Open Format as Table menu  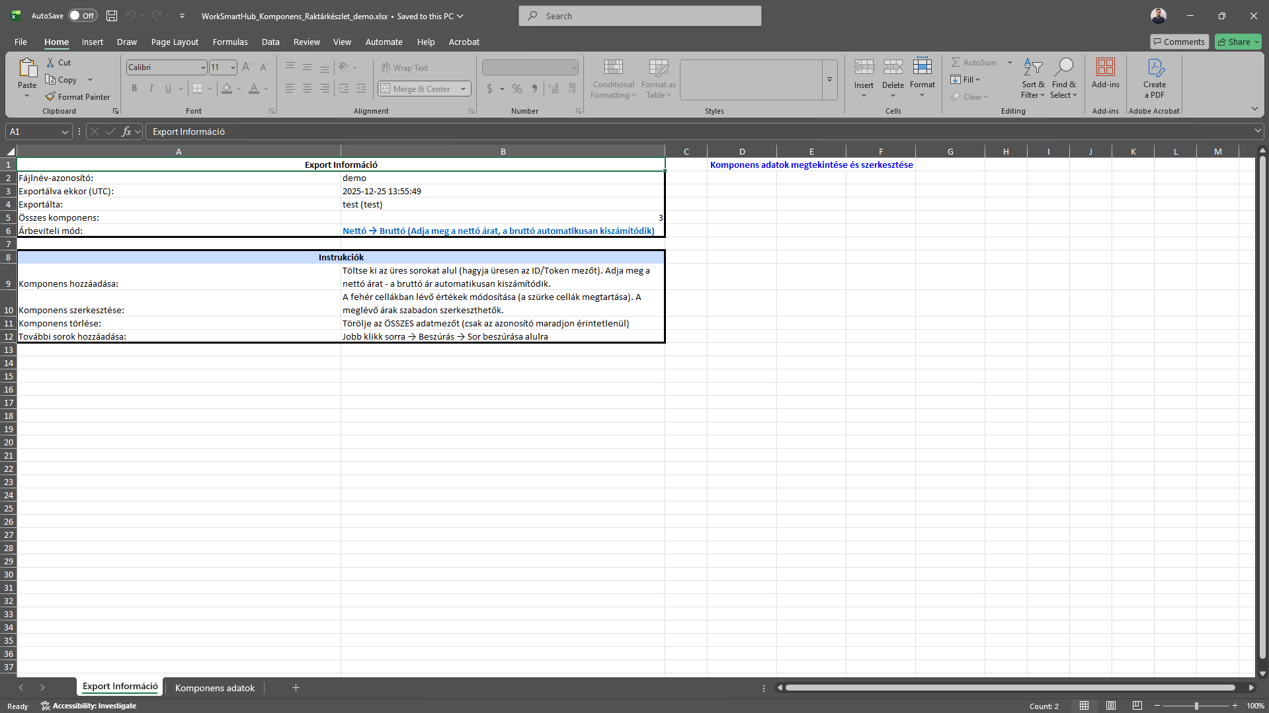tap(659, 79)
